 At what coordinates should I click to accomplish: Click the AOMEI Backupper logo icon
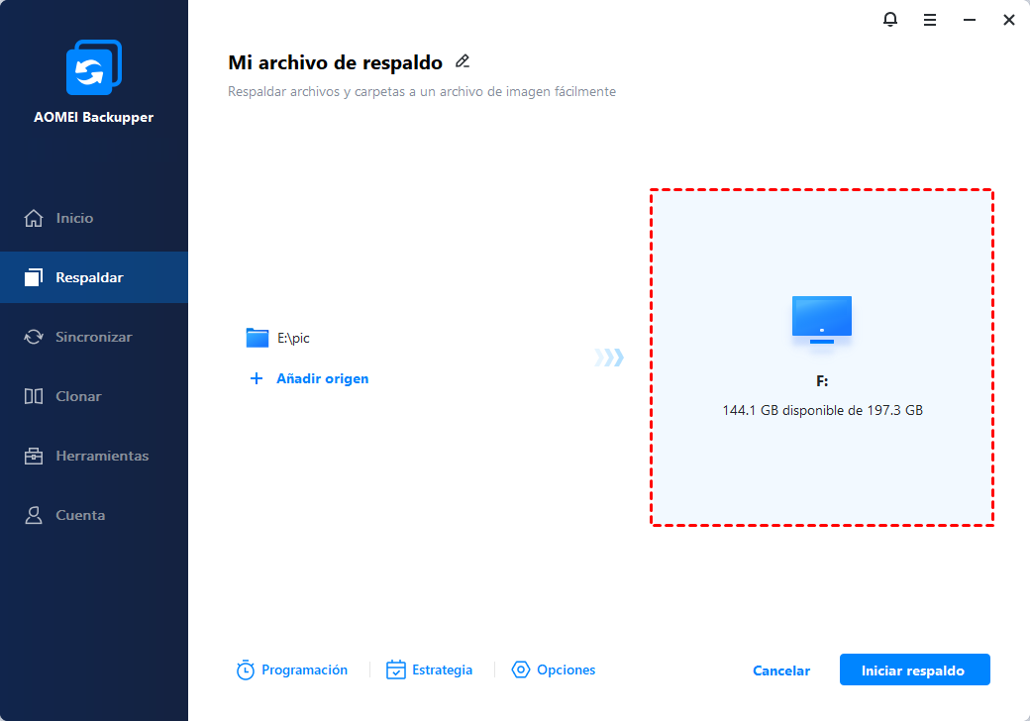(x=93, y=68)
